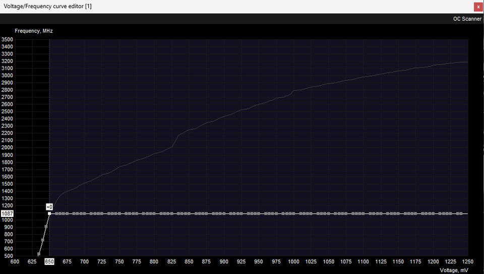Image resolution: width=484 pixels, height=274 pixels.
Task: Click the 1000 tick on voltage axis
Action: pyautogui.click(x=293, y=262)
